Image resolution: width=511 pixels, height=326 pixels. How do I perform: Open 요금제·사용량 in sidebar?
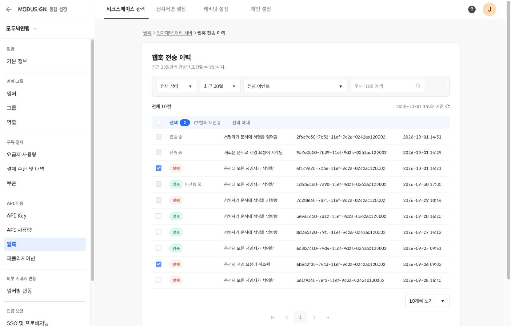pyautogui.click(x=45, y=155)
